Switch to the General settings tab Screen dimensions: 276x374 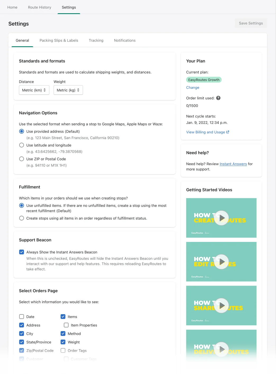point(22,40)
